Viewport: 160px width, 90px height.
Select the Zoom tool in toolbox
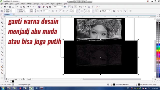pos(2,26)
